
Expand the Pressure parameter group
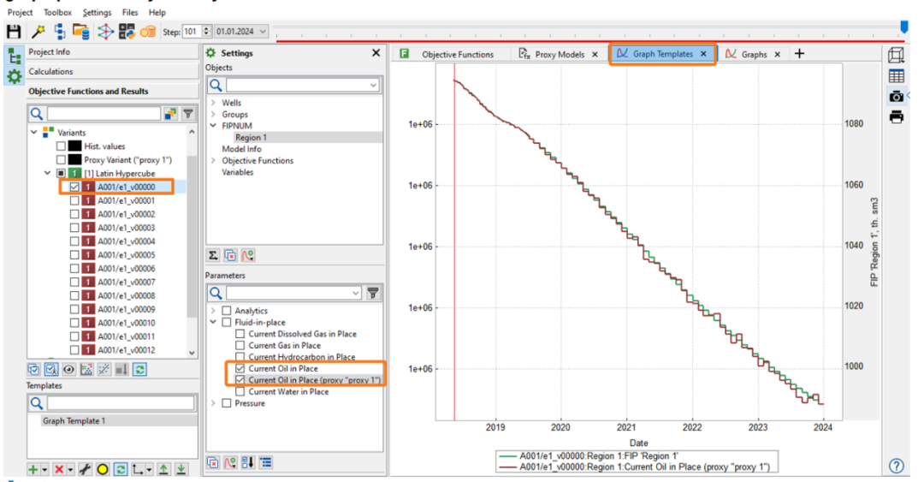pyautogui.click(x=212, y=403)
